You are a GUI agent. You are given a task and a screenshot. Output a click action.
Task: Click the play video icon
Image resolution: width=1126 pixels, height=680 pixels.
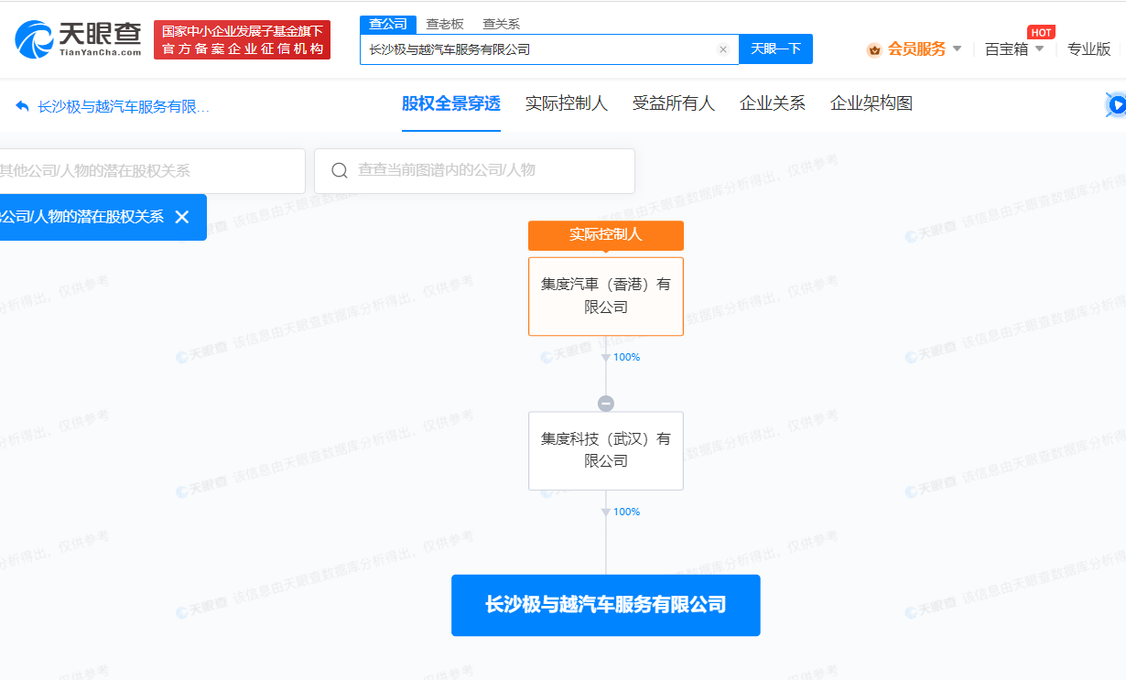(1117, 105)
